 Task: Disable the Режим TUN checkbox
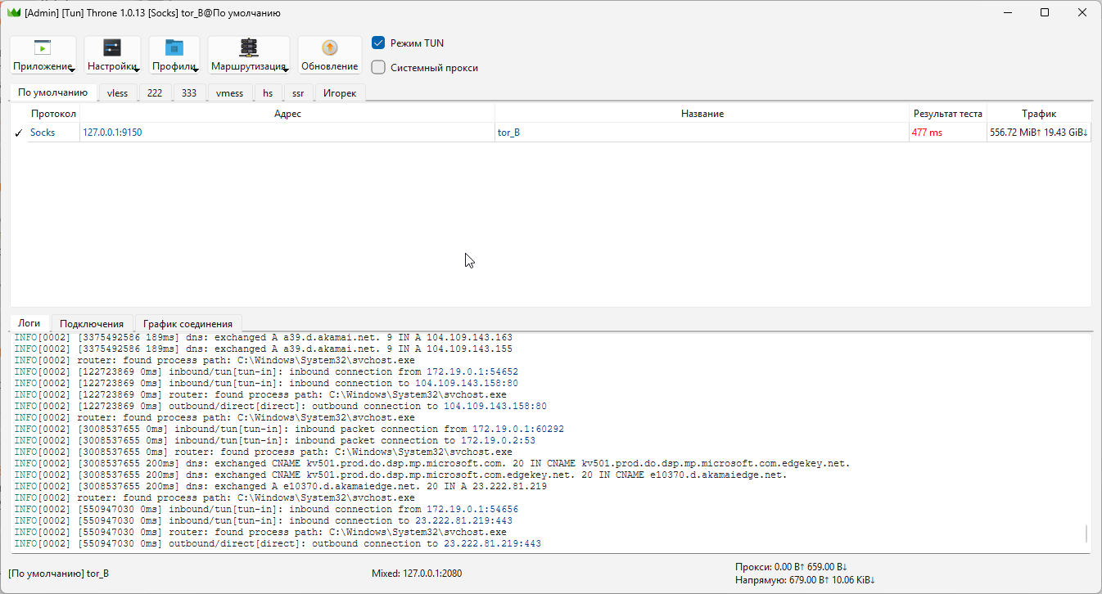[x=378, y=43]
